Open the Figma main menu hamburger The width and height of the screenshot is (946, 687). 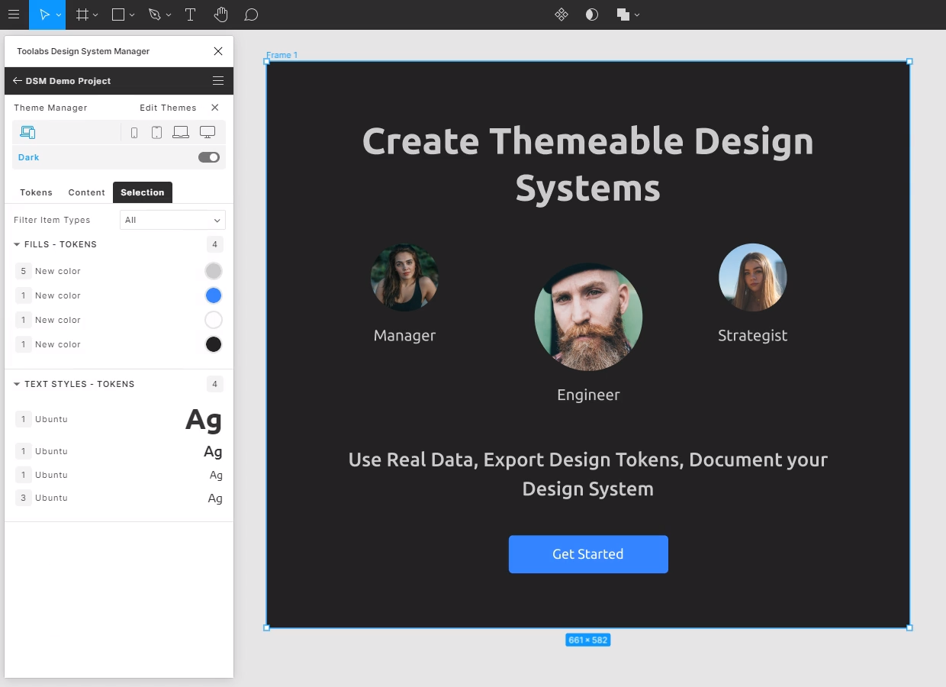pyautogui.click(x=14, y=15)
